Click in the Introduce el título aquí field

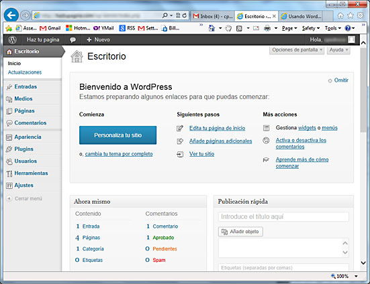pos(283,217)
